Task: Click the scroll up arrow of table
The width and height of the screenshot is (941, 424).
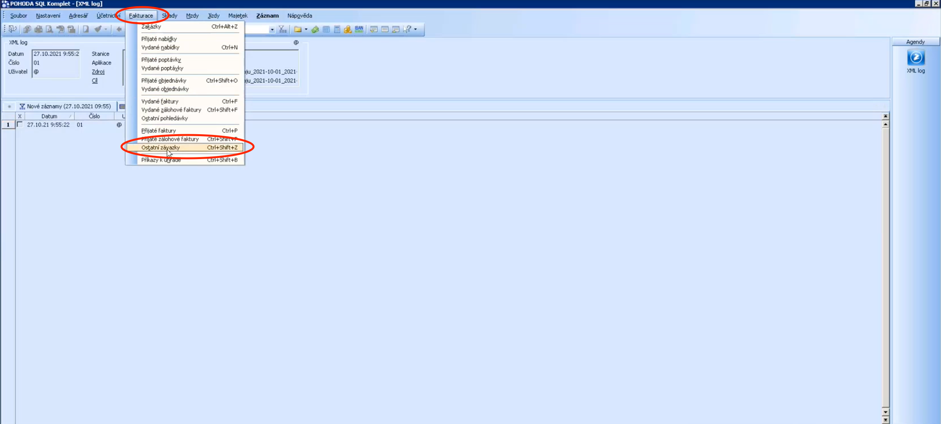Action: (x=885, y=124)
